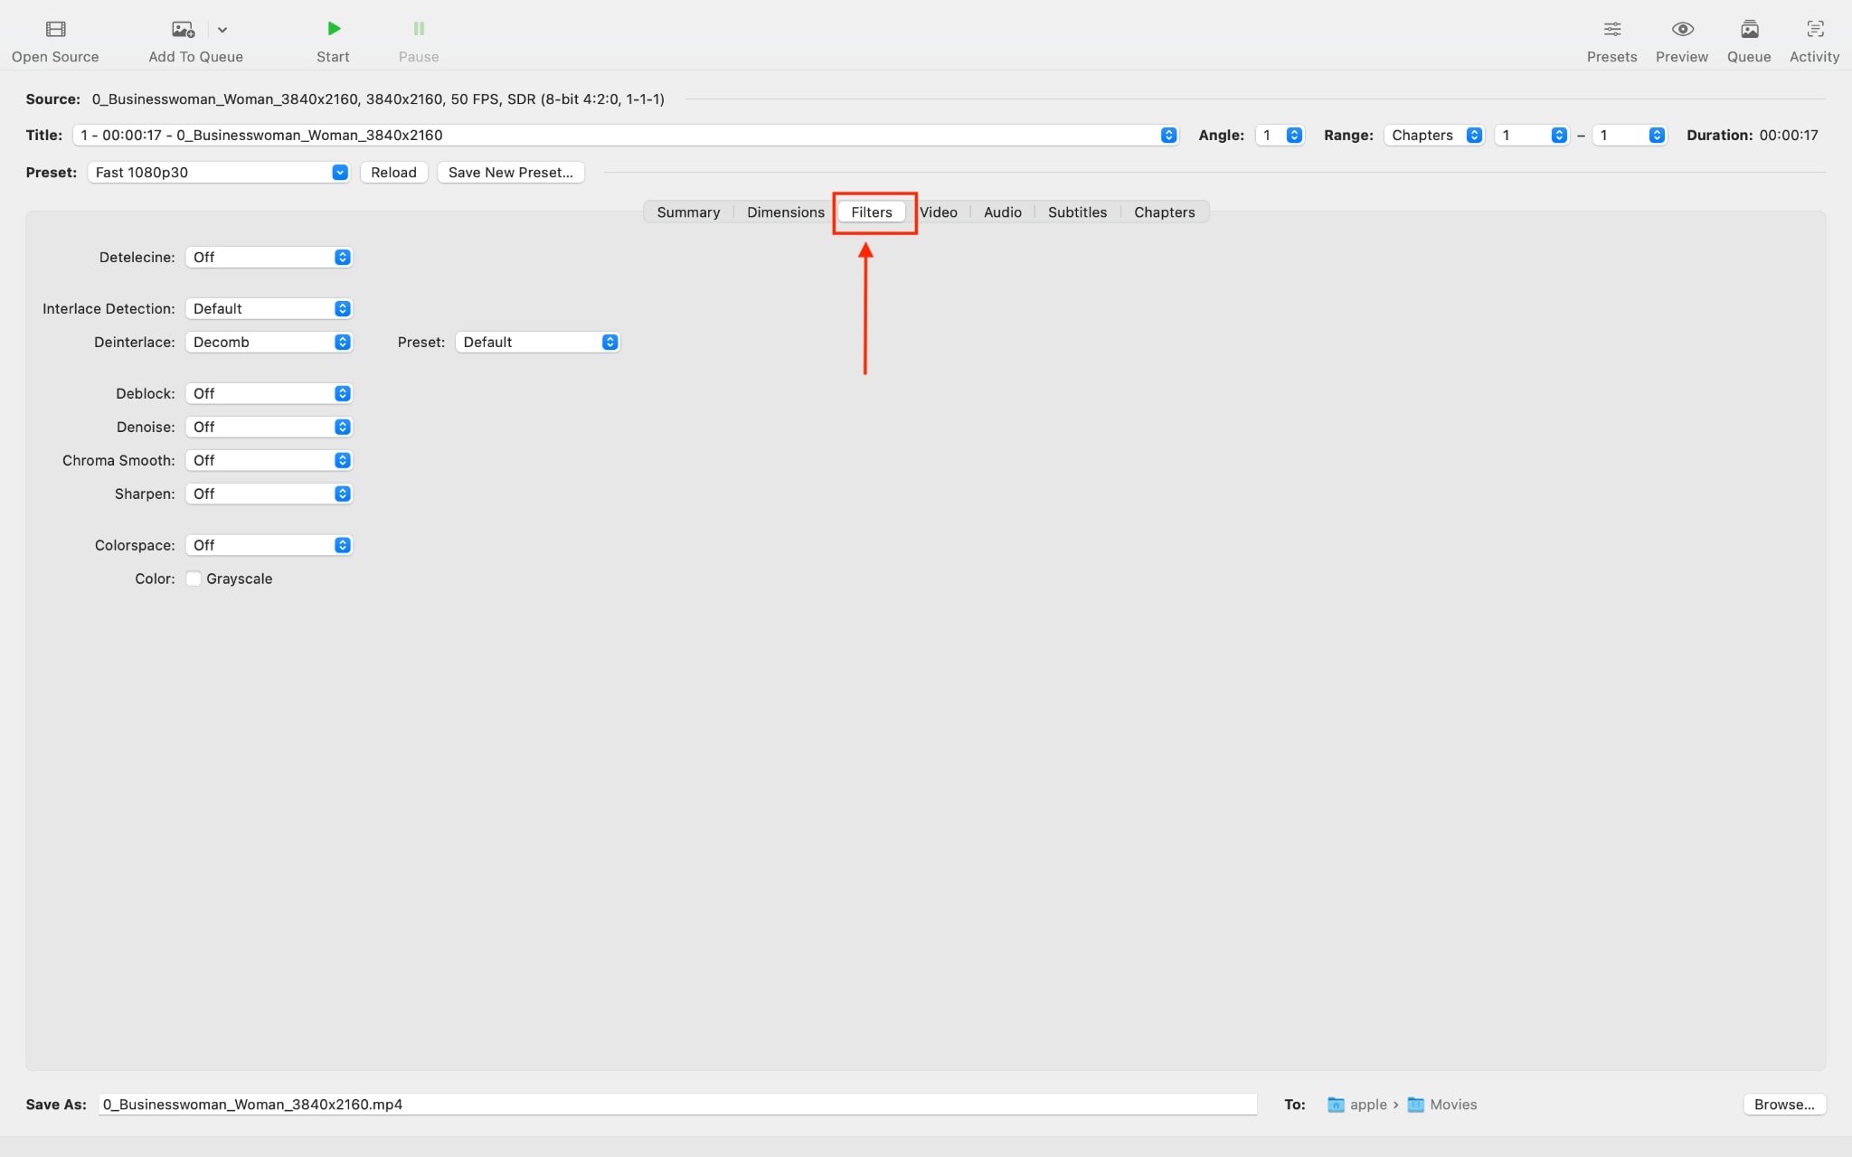Open the Denoise dropdown
The height and width of the screenshot is (1157, 1852).
coord(269,427)
